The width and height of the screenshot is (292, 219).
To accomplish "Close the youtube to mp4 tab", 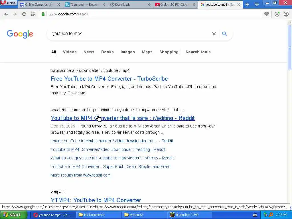I will click(239, 5).
